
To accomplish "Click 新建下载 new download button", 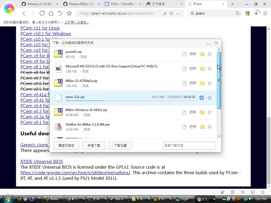I will [x=94, y=146].
